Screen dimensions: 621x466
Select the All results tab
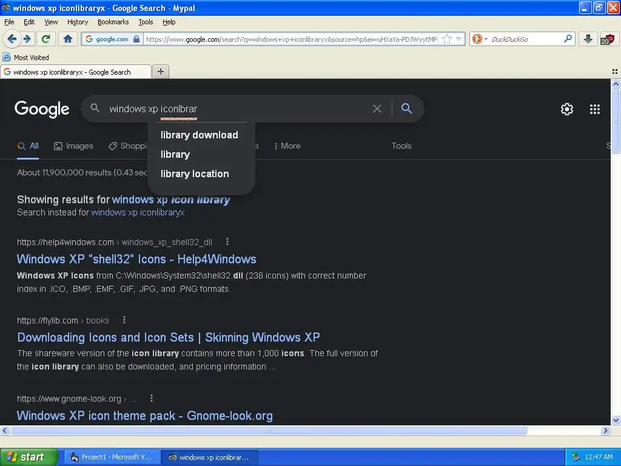[x=28, y=146]
